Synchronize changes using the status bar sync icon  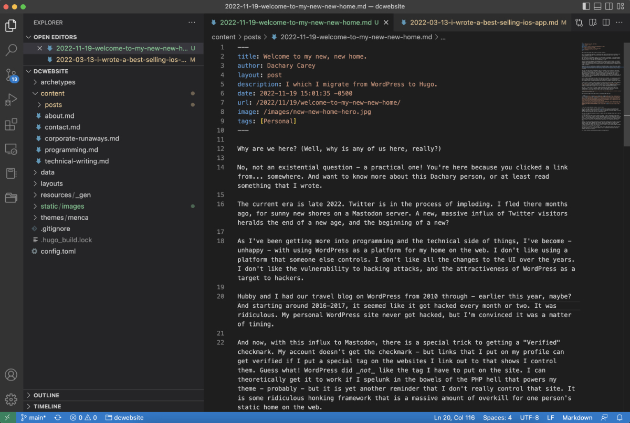(58, 418)
